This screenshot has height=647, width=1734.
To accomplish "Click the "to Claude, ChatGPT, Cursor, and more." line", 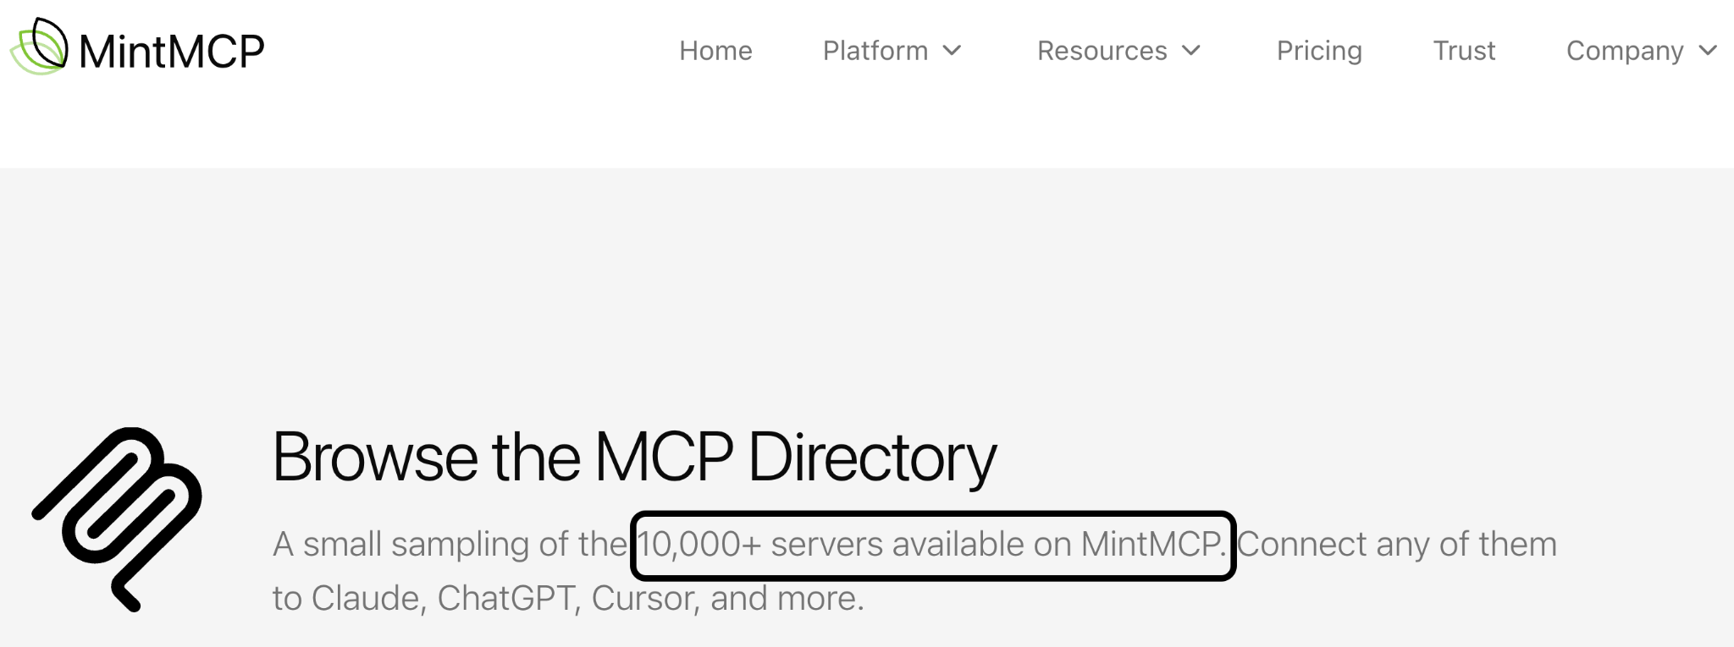I will [568, 599].
